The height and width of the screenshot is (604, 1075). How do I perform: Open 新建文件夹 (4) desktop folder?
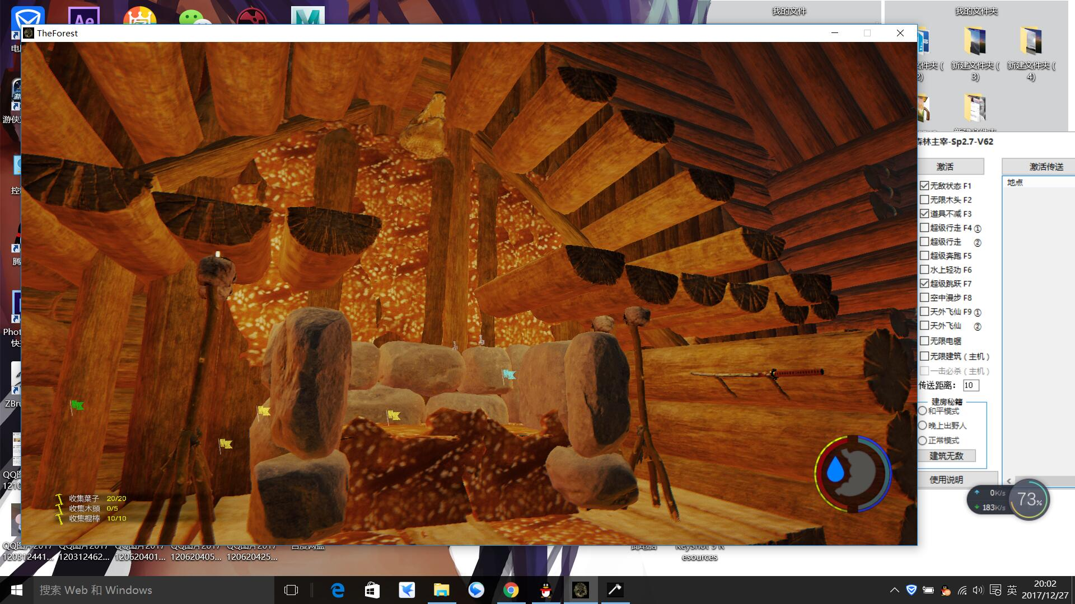click(x=1031, y=54)
